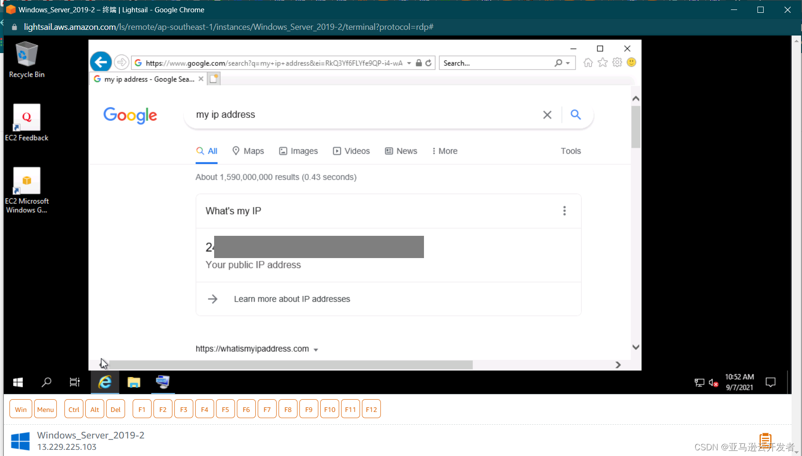Expand the More search filters menu

click(444, 151)
